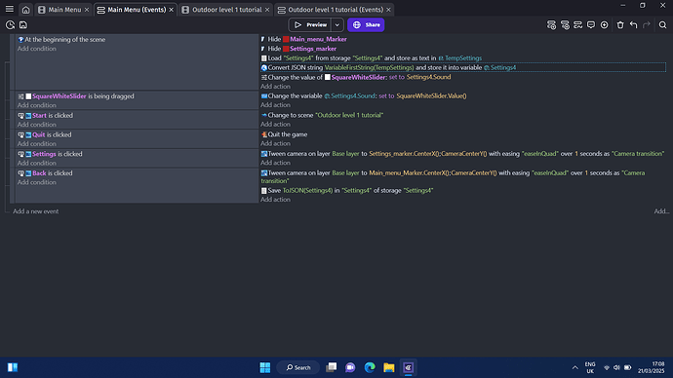Click the add comment toolbar icon
Viewport: 673px width, 378px height.
(591, 25)
